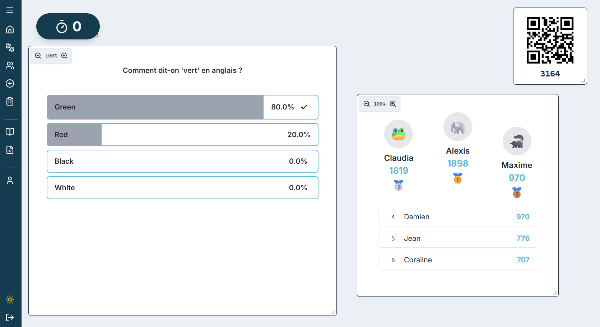Click the QR code image
Image resolution: width=600 pixels, height=327 pixels.
point(550,40)
